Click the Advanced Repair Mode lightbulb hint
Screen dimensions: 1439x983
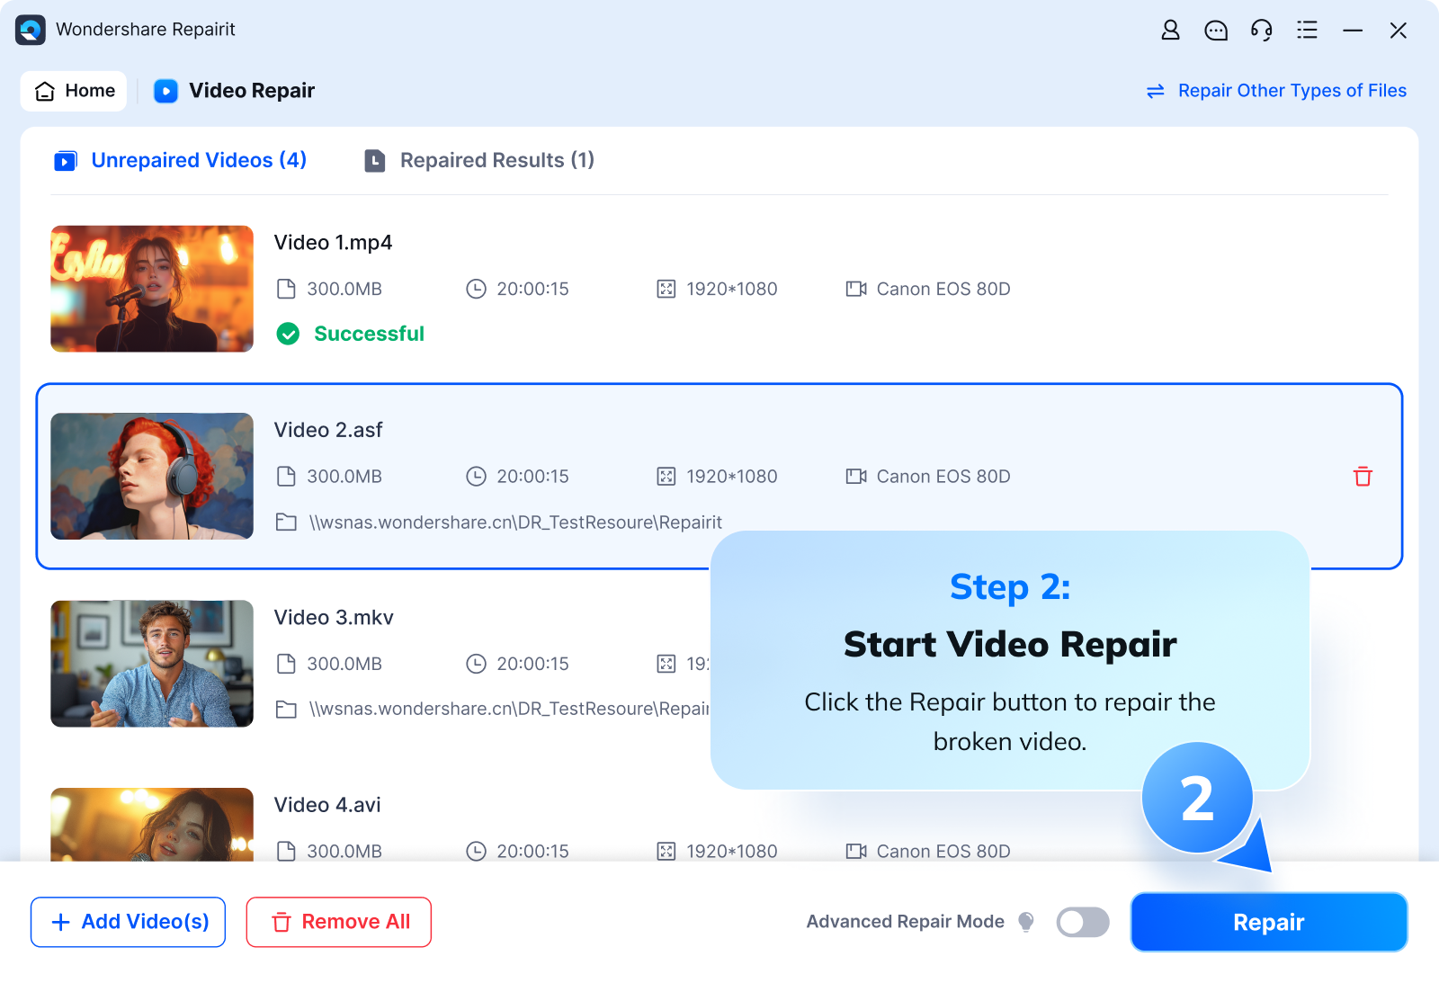pyautogui.click(x=1026, y=922)
